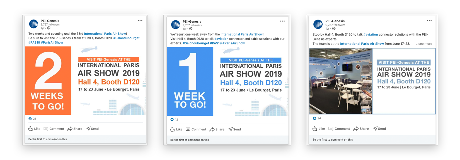Image resolution: width=460 pixels, height=160 pixels.
Task: Click #Salondubourget hashtag in the 1 Week post
Action: pos(196,43)
